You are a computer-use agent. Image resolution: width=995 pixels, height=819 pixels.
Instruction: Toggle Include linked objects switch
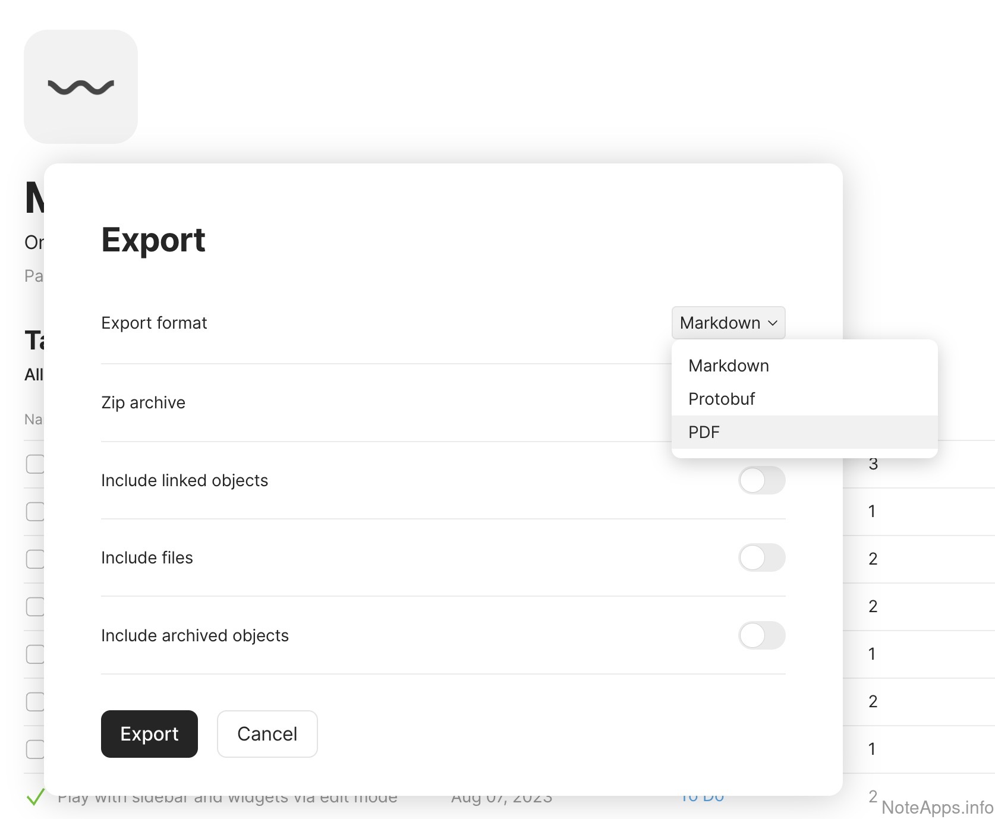click(x=761, y=480)
